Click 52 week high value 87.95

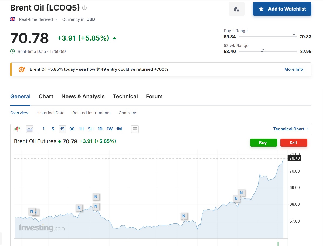(x=305, y=51)
